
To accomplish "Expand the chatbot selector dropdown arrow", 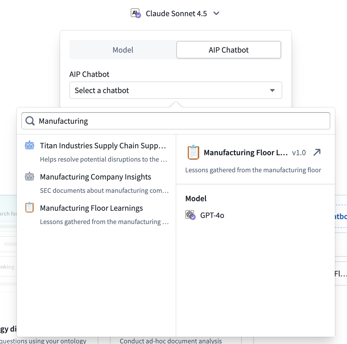I will pos(272,90).
